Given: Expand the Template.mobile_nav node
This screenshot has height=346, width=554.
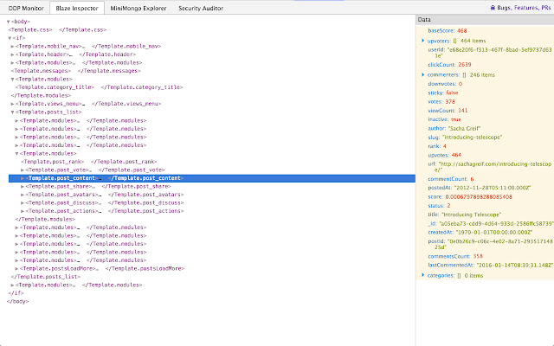Looking at the screenshot, I should 13,46.
